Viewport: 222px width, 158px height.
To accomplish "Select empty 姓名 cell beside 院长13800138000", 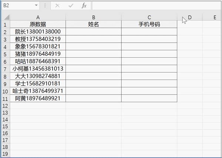I will 94,32.
